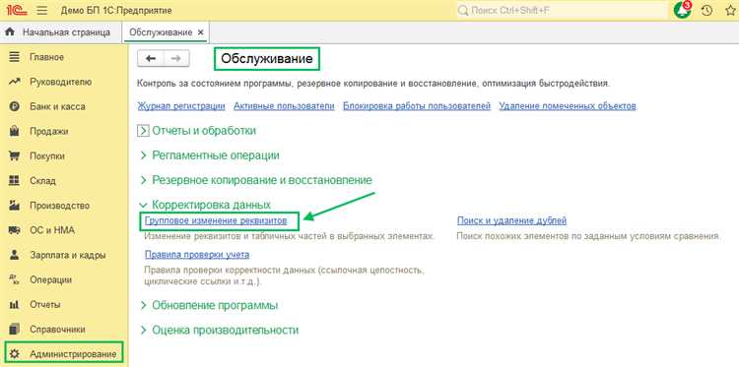Click the Отчеты и обработки heading
Screen dimensions: 739x367
(x=204, y=131)
